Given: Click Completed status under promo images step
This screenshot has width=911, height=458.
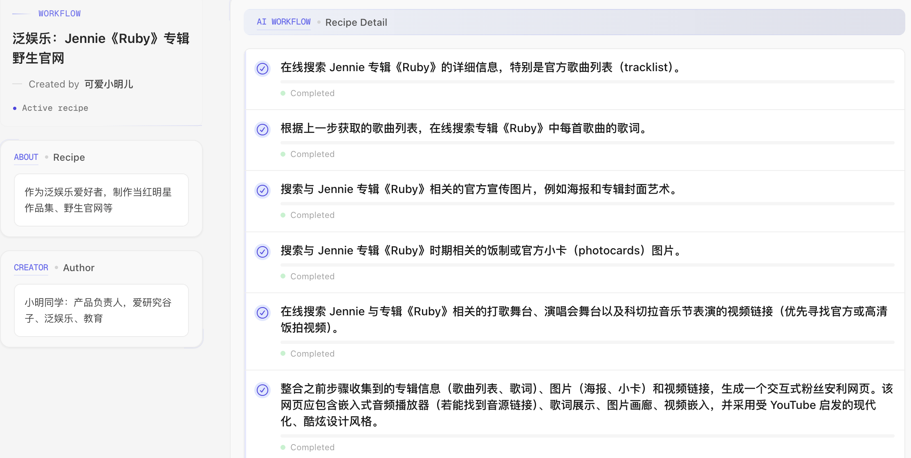Looking at the screenshot, I should (x=308, y=215).
